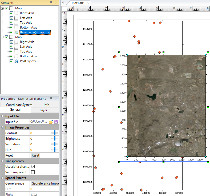
Task: Select Left Axis under the first Map
Action: (x=26, y=18)
